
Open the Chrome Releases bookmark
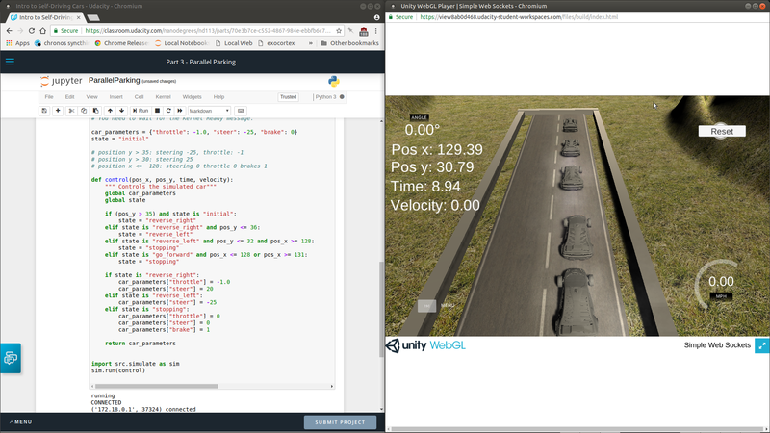point(121,43)
